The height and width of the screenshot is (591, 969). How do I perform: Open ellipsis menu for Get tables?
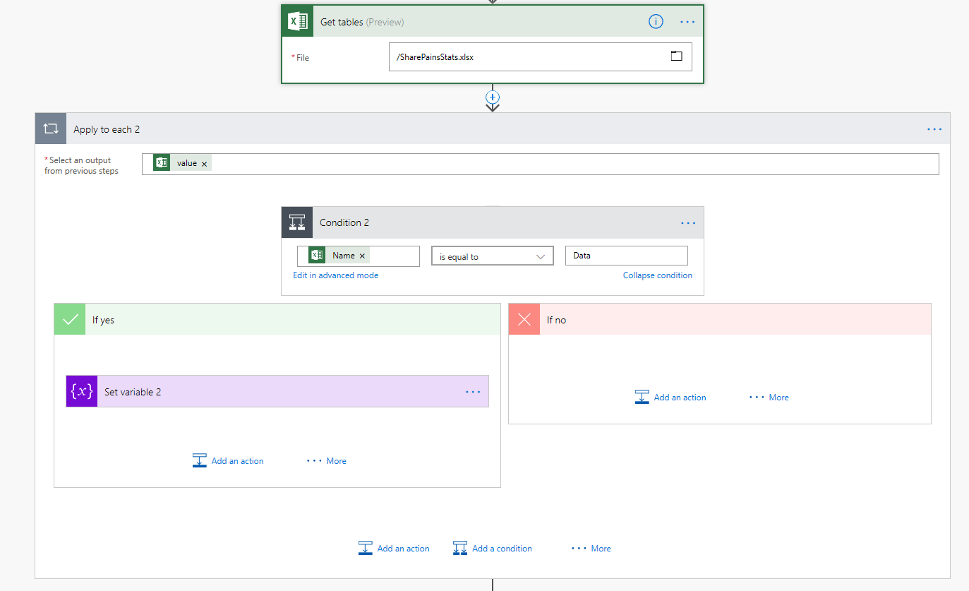click(687, 22)
